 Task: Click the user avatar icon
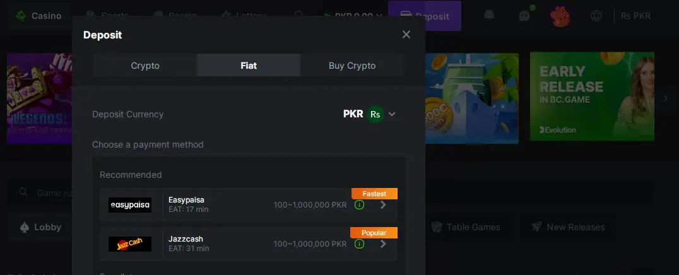click(x=560, y=16)
